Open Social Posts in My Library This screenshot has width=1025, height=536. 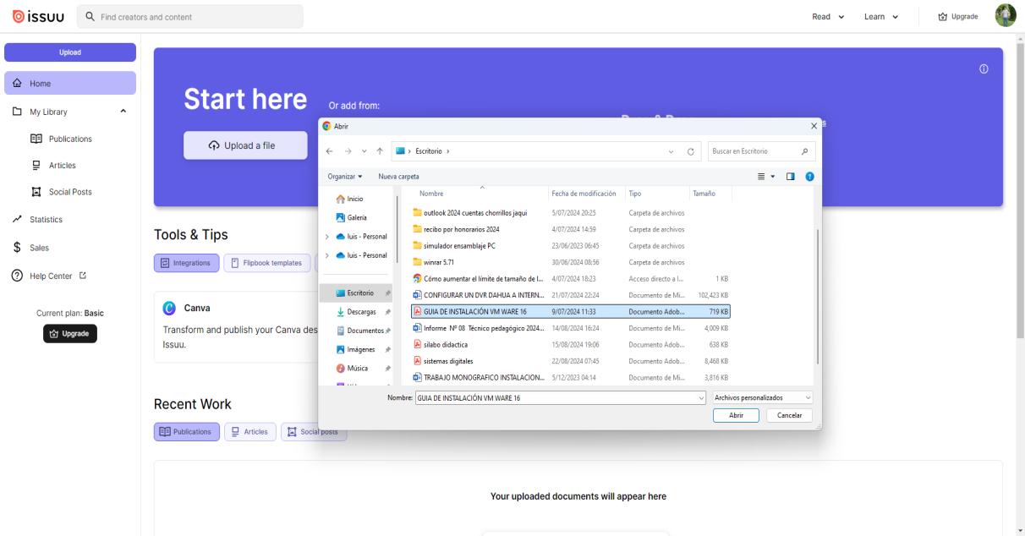click(x=70, y=192)
